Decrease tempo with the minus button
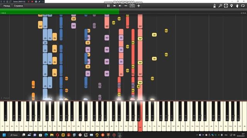This screenshot has height=138, width=247. (126, 6)
